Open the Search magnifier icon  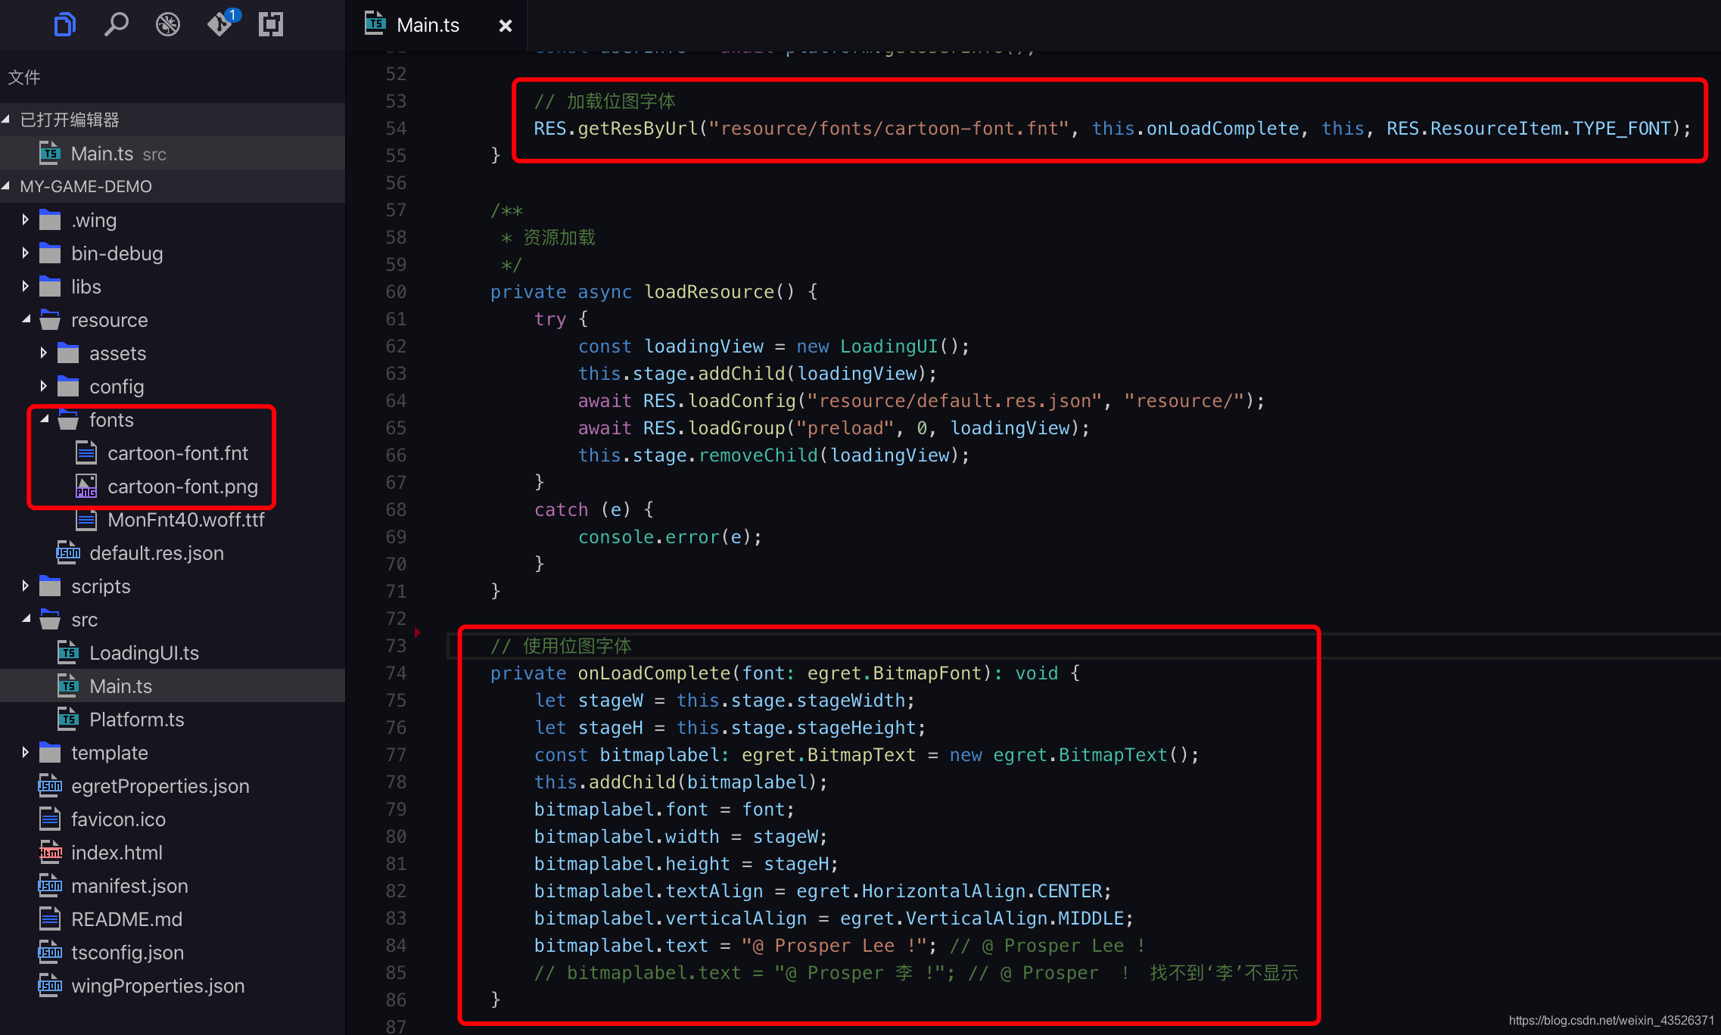click(116, 25)
